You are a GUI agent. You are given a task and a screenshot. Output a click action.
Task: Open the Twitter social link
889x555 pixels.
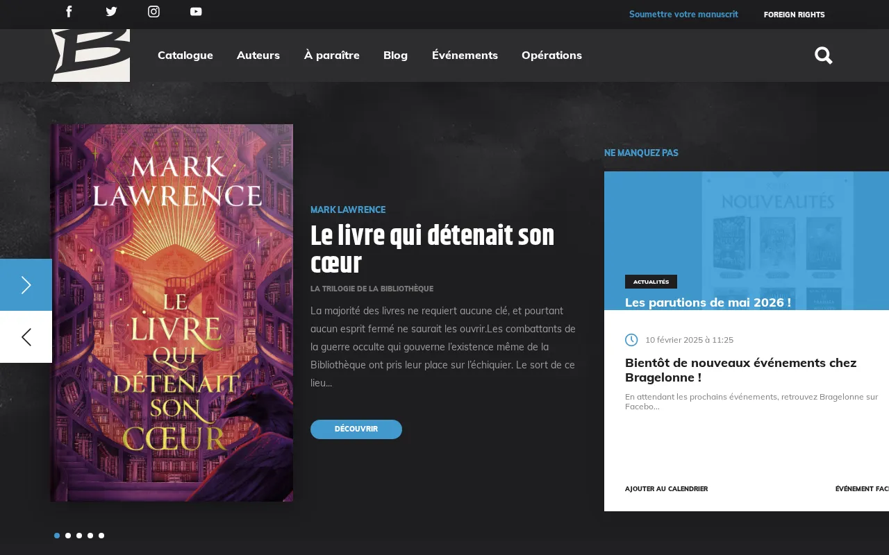[111, 11]
